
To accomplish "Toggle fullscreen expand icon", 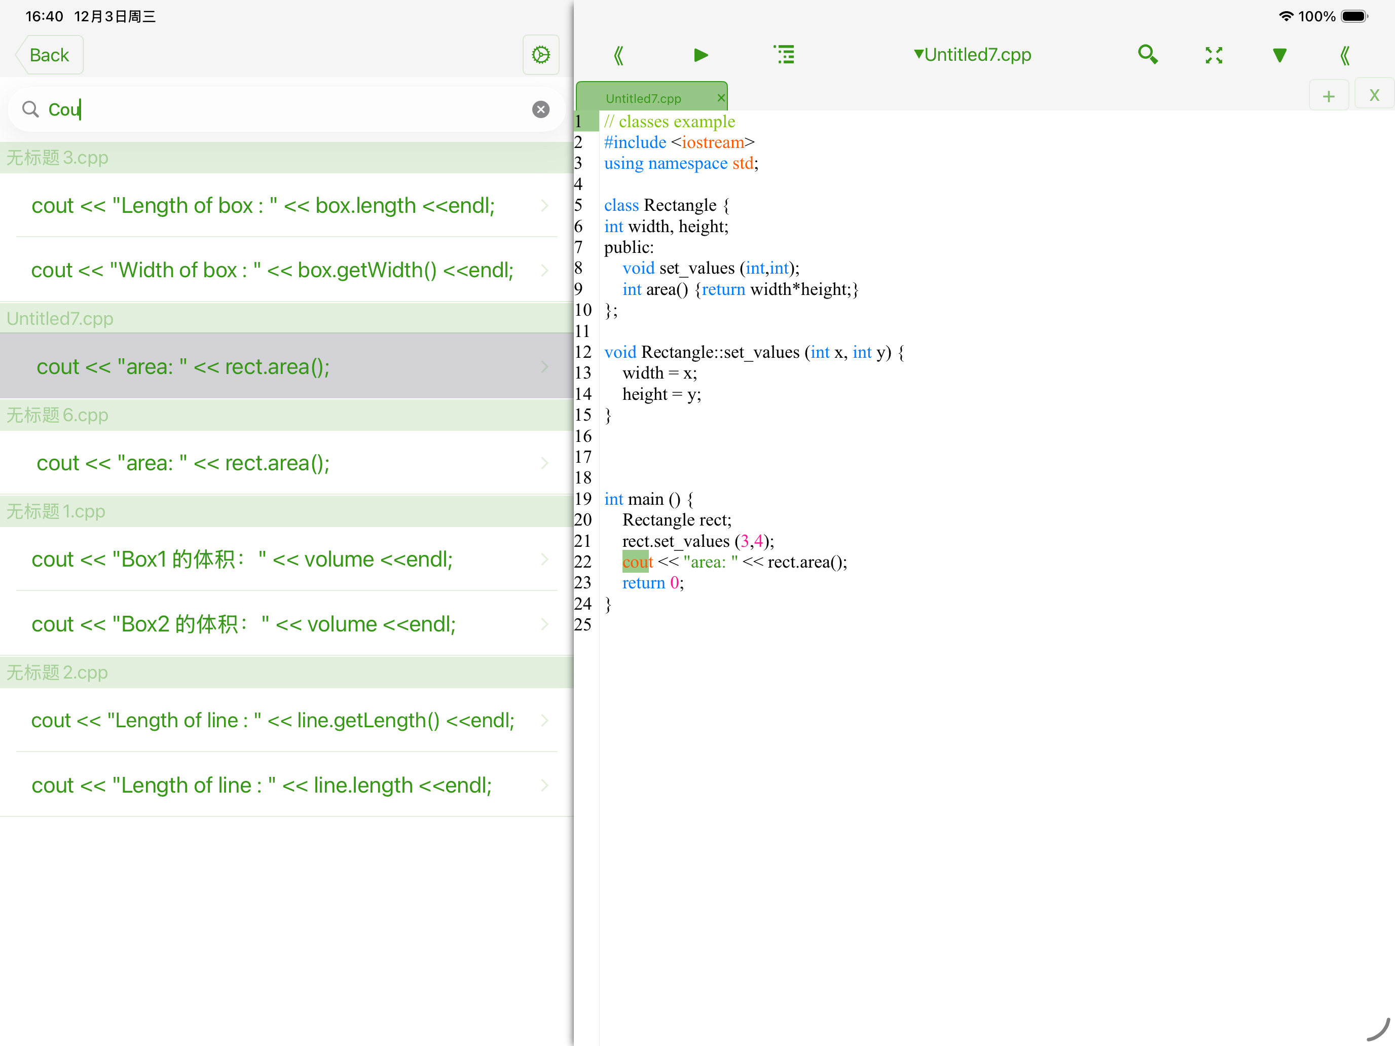I will coord(1214,55).
